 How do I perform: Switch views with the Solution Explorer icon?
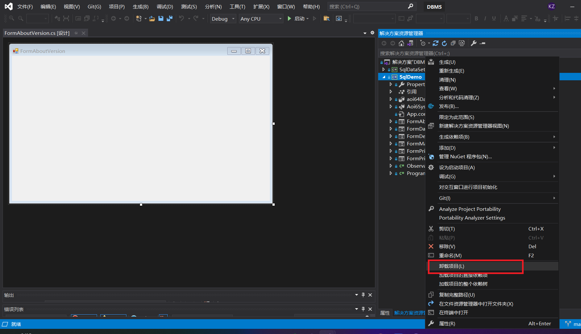(410, 43)
